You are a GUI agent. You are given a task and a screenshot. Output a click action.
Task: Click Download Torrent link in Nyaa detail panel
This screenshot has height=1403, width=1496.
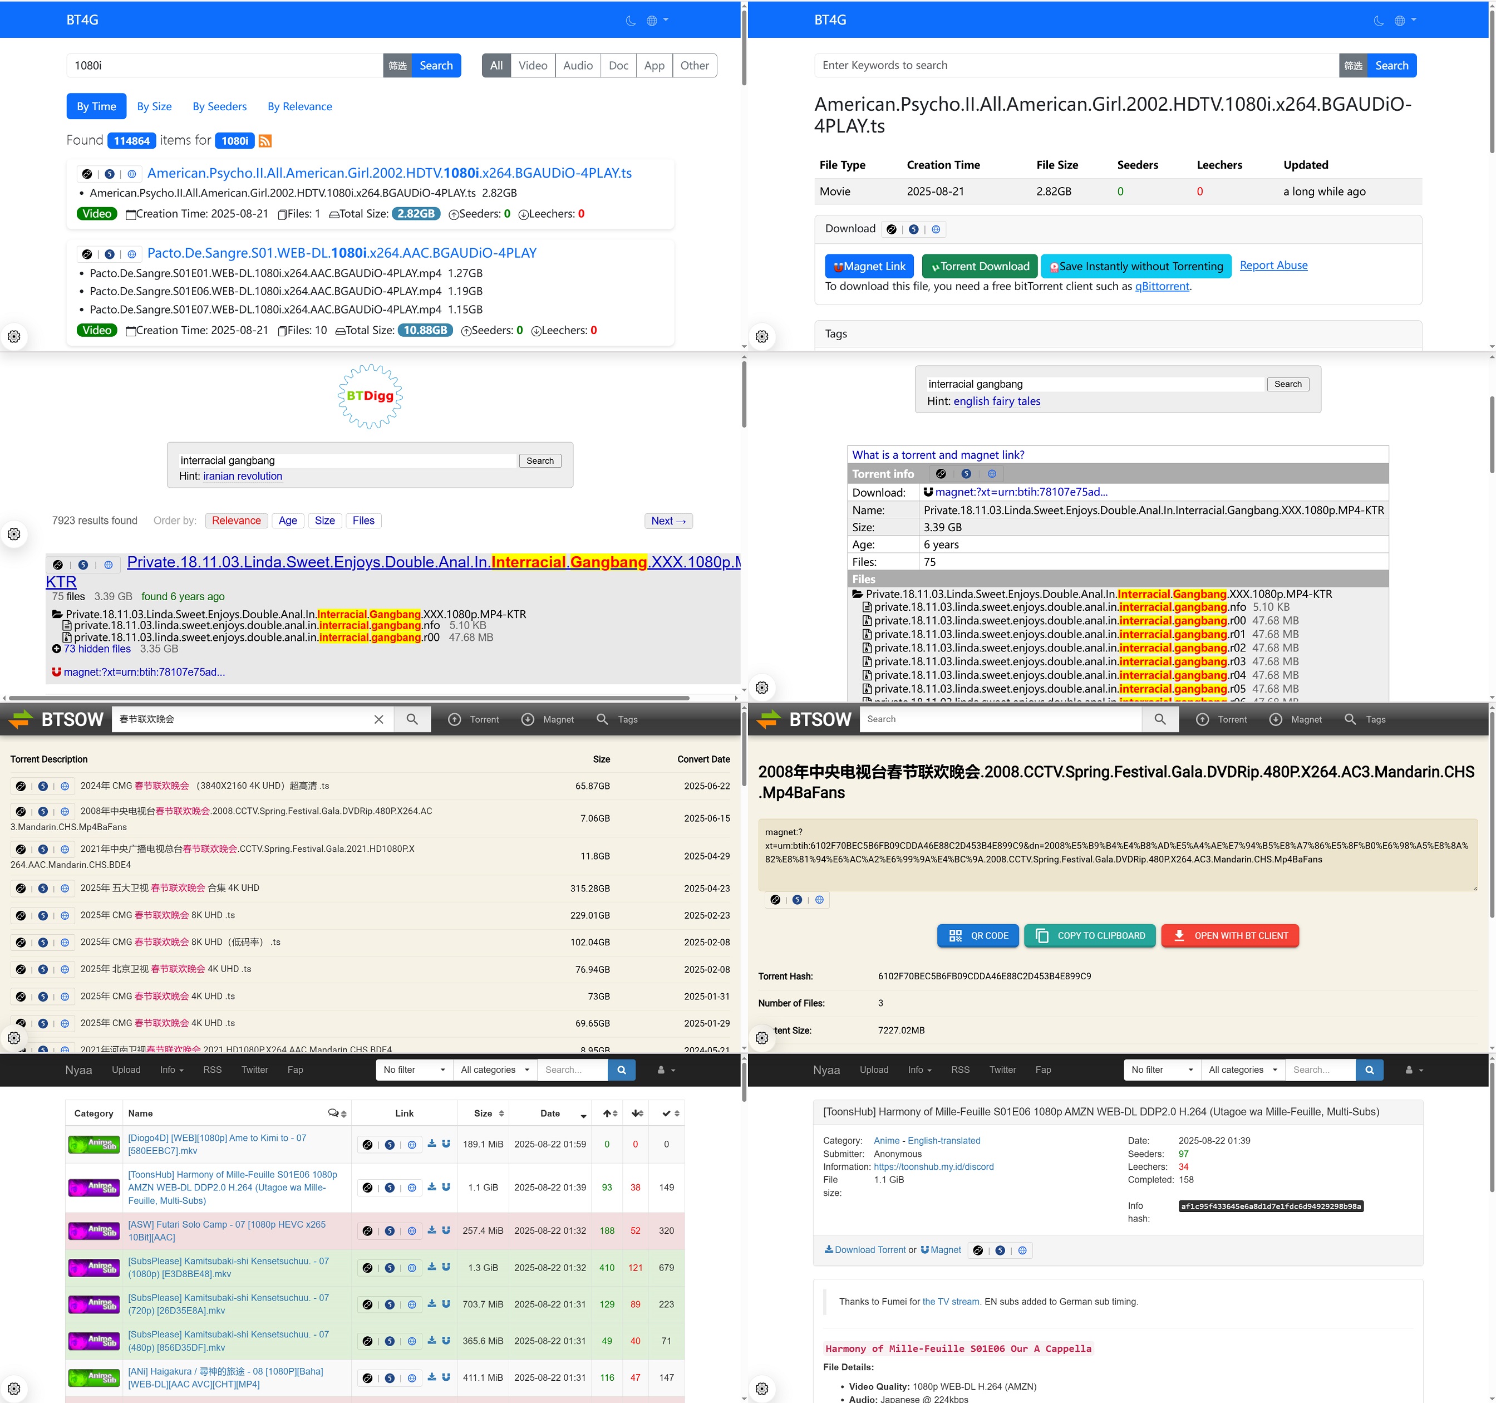pyautogui.click(x=865, y=1250)
